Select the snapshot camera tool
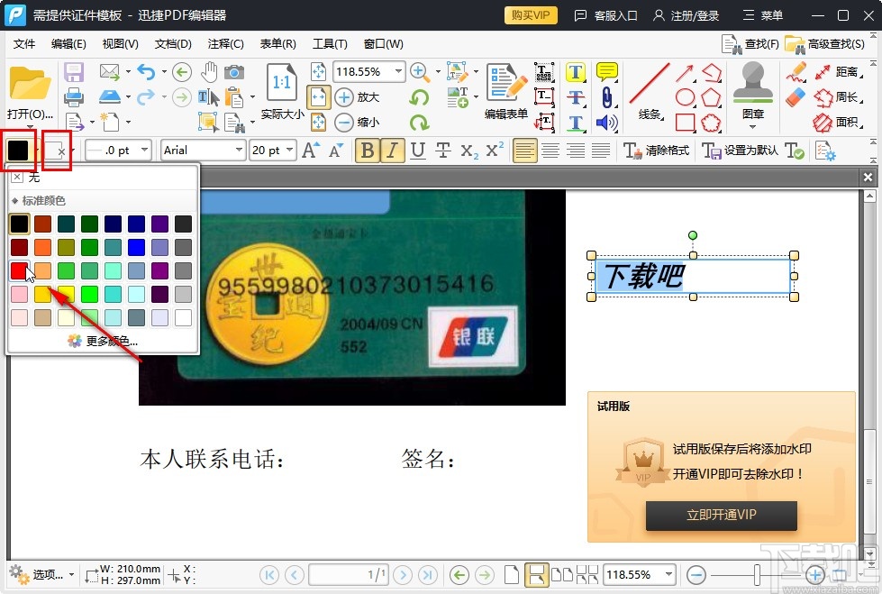882x594 pixels. click(x=234, y=74)
